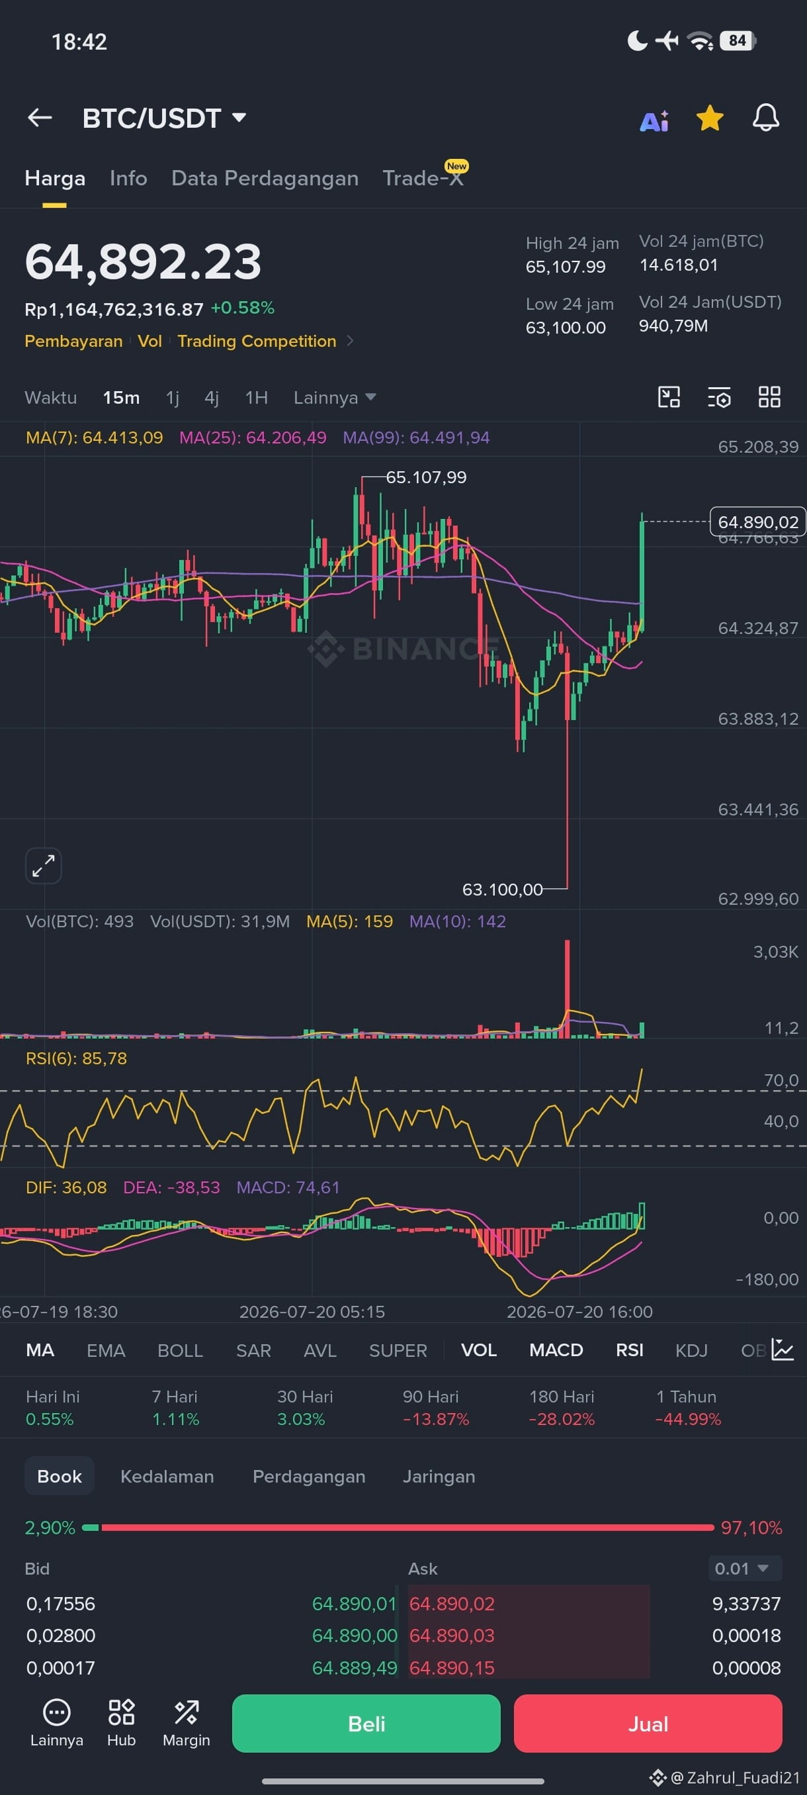Open 0.01 price precision dropdown
Screen dimensions: 807x1795
[x=744, y=1569]
